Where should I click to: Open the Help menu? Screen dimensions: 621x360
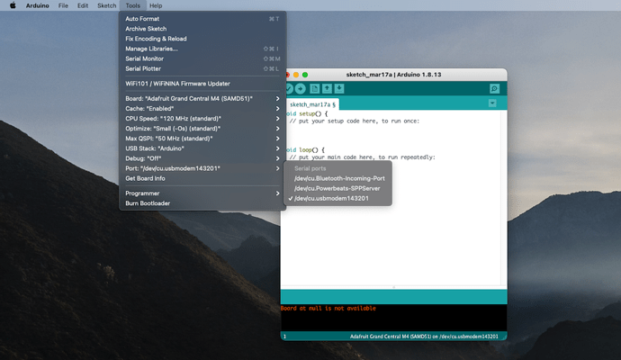coord(156,5)
